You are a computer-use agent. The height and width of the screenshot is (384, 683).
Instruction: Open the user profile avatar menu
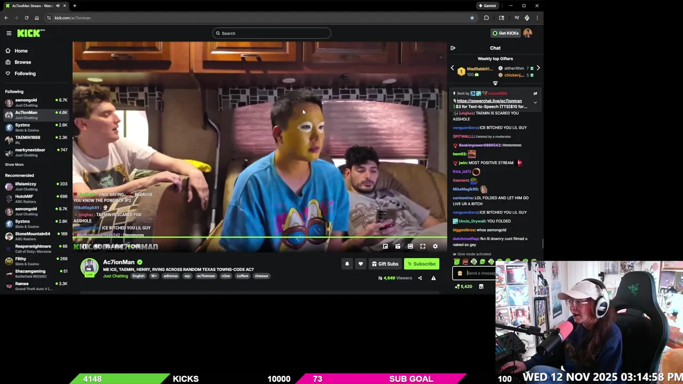click(528, 33)
